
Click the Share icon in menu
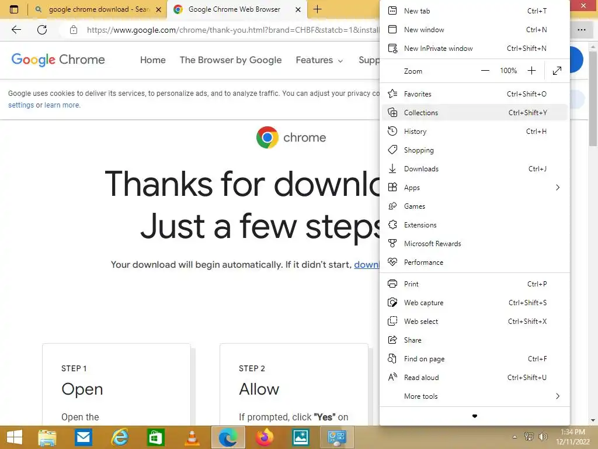pyautogui.click(x=392, y=340)
